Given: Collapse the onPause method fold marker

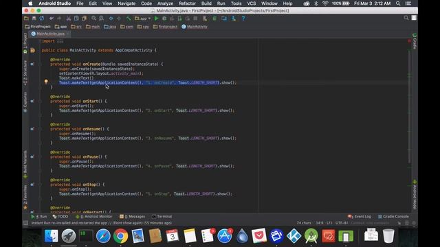Looking at the screenshot, I should (40, 157).
